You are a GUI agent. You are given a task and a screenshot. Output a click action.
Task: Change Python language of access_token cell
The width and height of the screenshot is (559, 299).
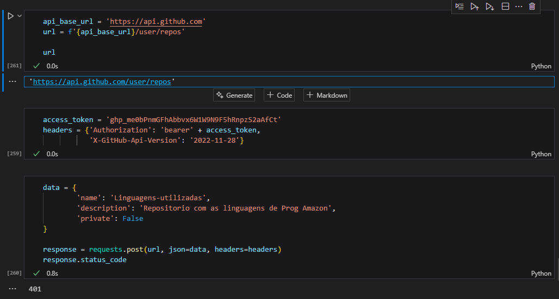coord(541,154)
